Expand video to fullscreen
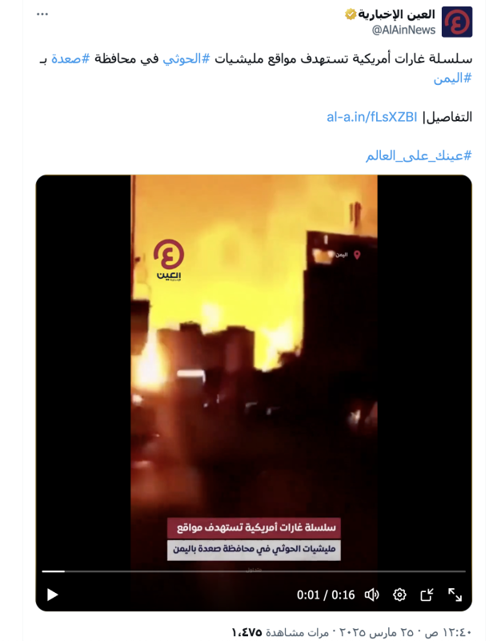The width and height of the screenshot is (497, 641). (455, 595)
